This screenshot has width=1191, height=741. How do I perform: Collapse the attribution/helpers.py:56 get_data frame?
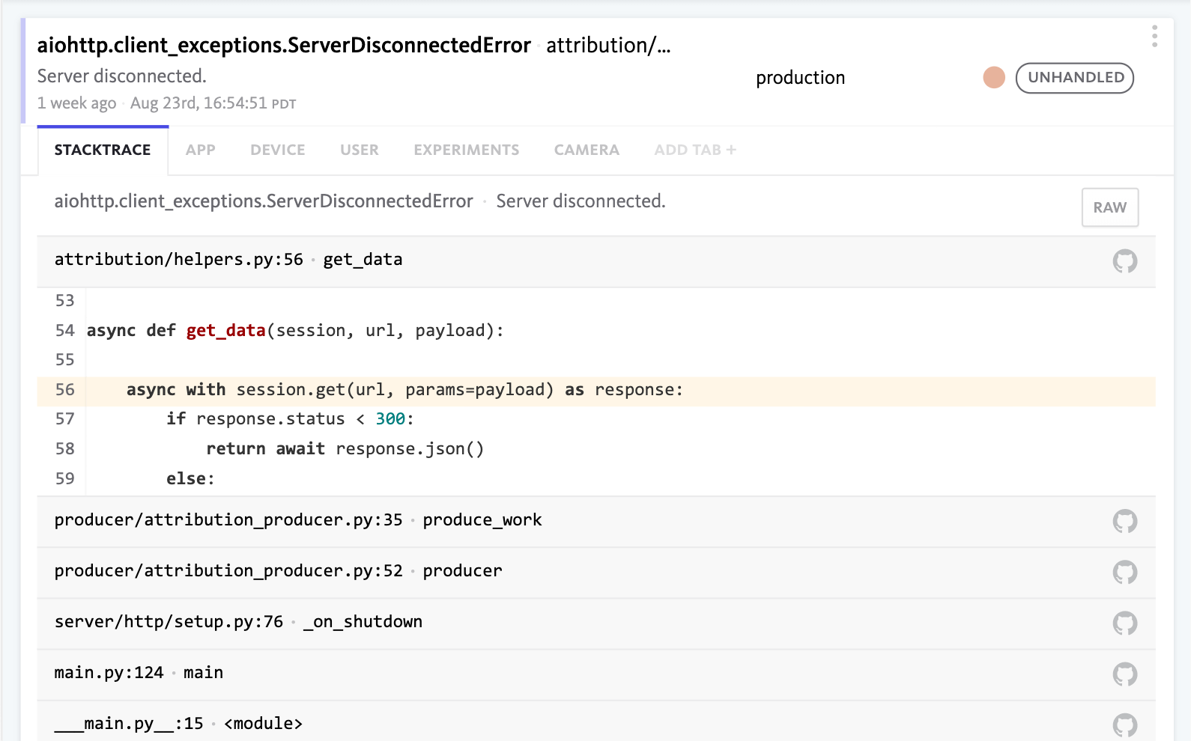coord(596,261)
